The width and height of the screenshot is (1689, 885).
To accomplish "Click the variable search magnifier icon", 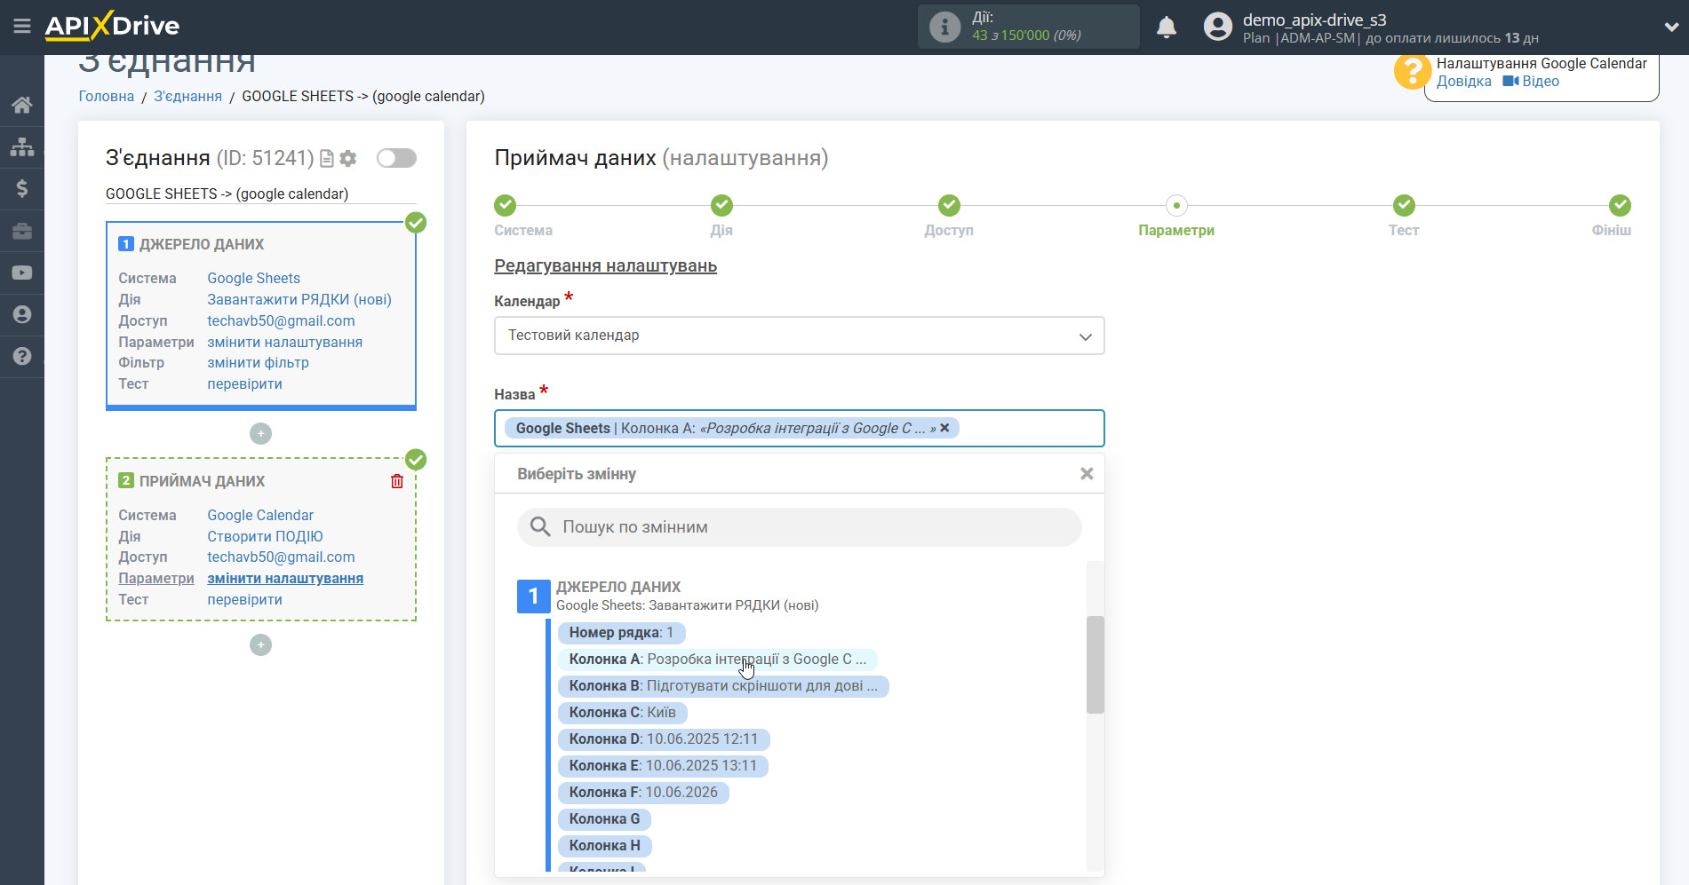I will (540, 527).
